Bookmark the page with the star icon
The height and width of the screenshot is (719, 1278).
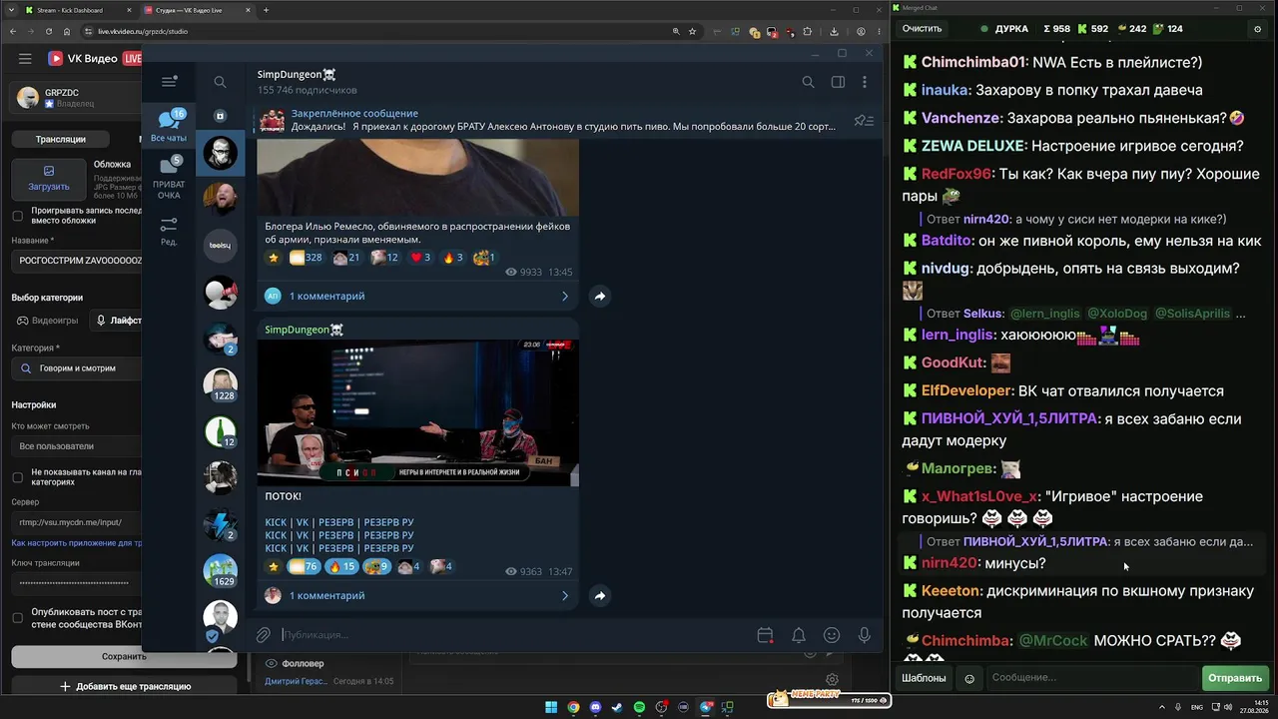693,31
